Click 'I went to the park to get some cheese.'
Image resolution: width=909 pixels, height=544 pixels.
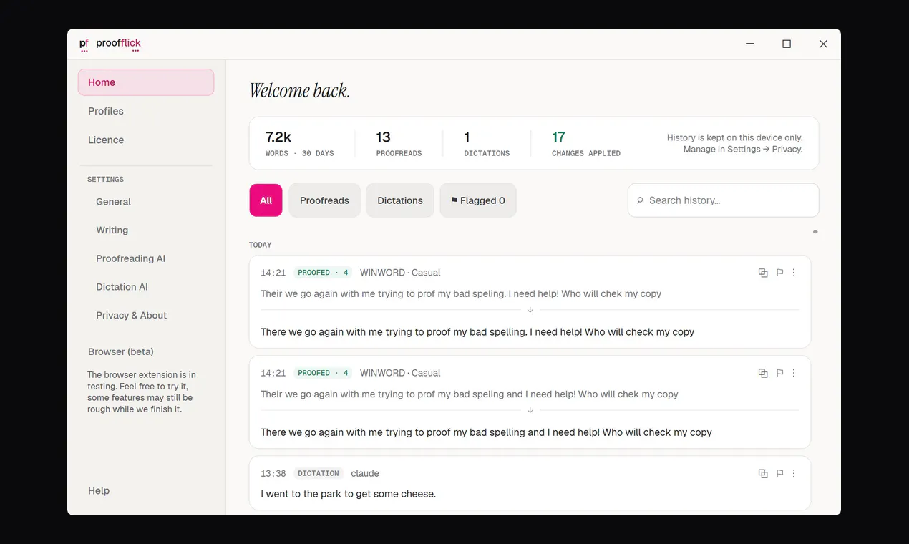(348, 494)
